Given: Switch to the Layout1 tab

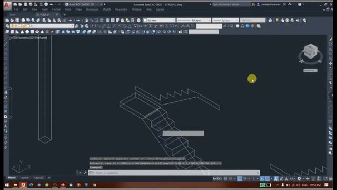Looking at the screenshot, I should click(x=25, y=178).
